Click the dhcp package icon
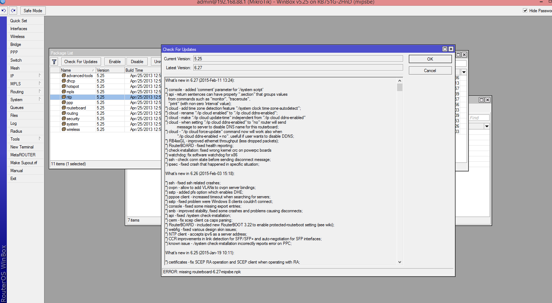The image size is (552, 303). click(63, 81)
